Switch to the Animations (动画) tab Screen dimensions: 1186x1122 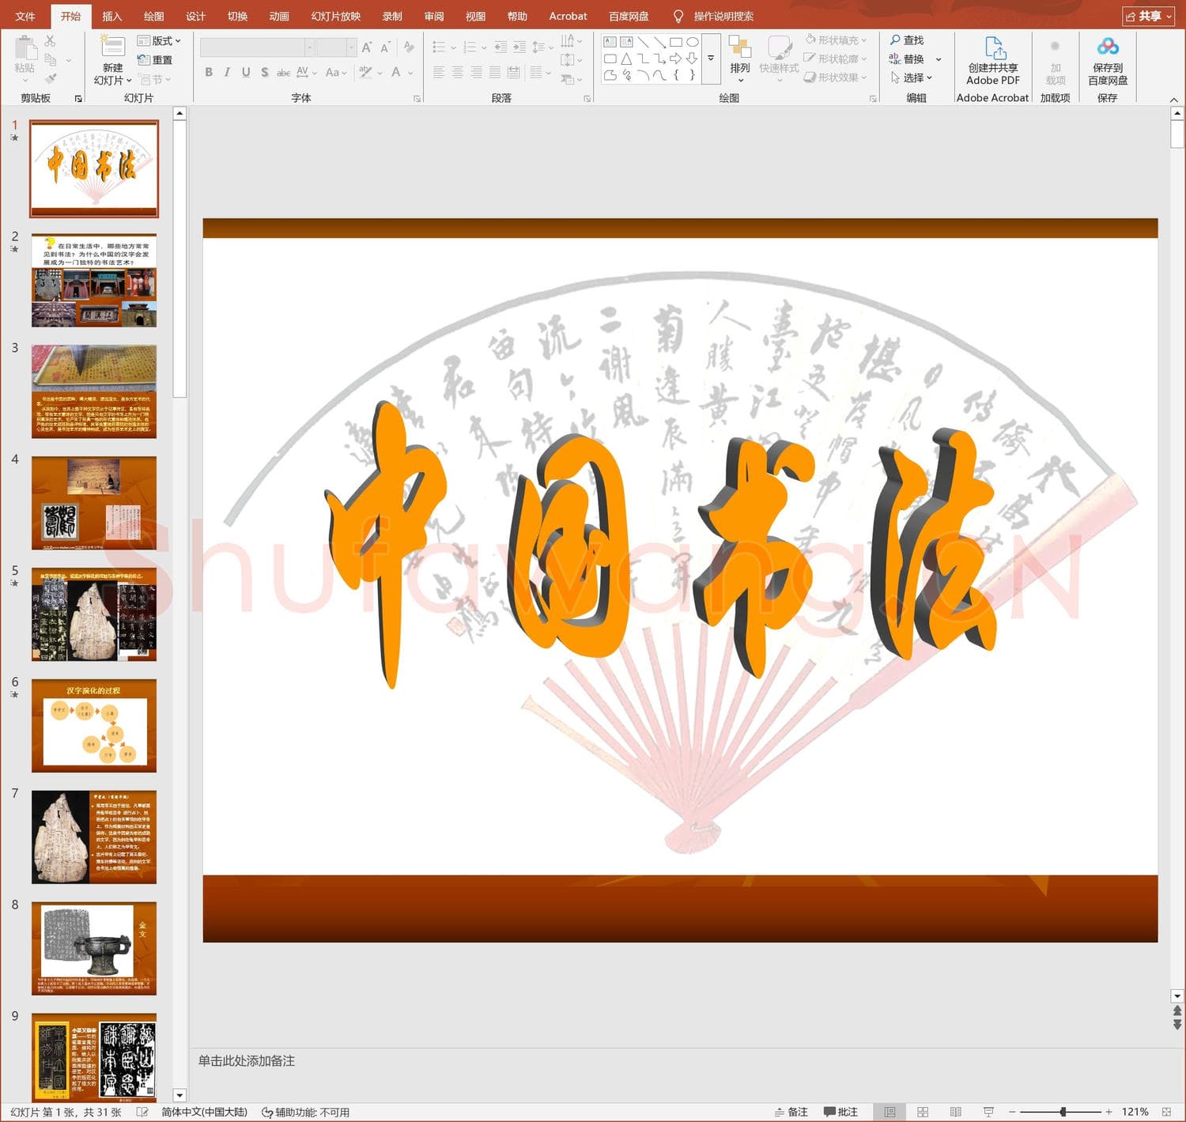click(x=279, y=16)
